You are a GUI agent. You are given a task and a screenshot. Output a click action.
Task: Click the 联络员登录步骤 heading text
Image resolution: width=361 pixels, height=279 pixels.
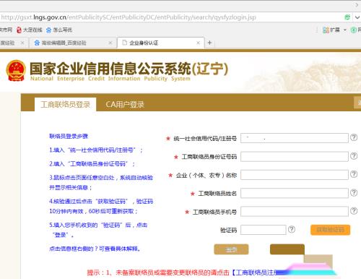[x=69, y=136]
